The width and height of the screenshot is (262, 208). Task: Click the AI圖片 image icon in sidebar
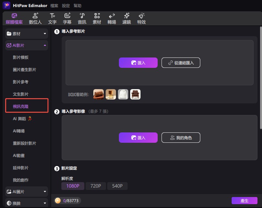click(9, 192)
